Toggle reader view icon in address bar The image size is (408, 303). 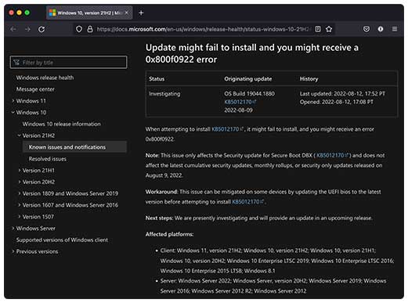(x=318, y=29)
